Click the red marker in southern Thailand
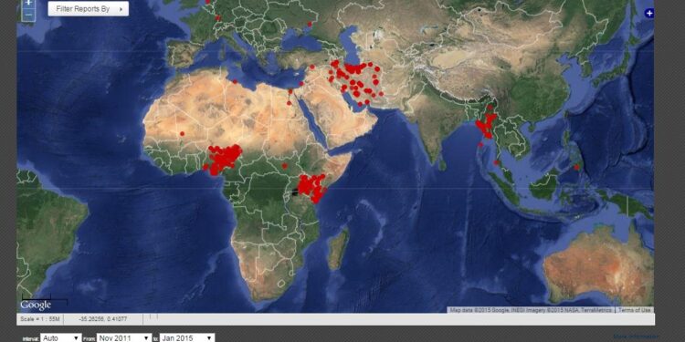The image size is (685, 342). tap(496, 162)
